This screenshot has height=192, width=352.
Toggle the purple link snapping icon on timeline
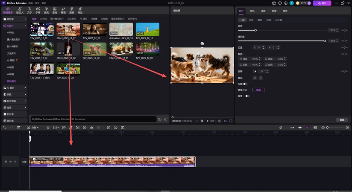[x=308, y=128]
